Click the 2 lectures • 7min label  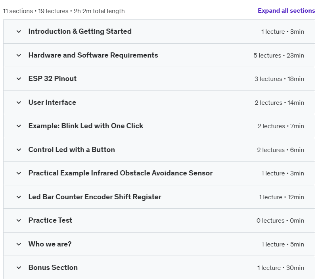pyautogui.click(x=281, y=126)
